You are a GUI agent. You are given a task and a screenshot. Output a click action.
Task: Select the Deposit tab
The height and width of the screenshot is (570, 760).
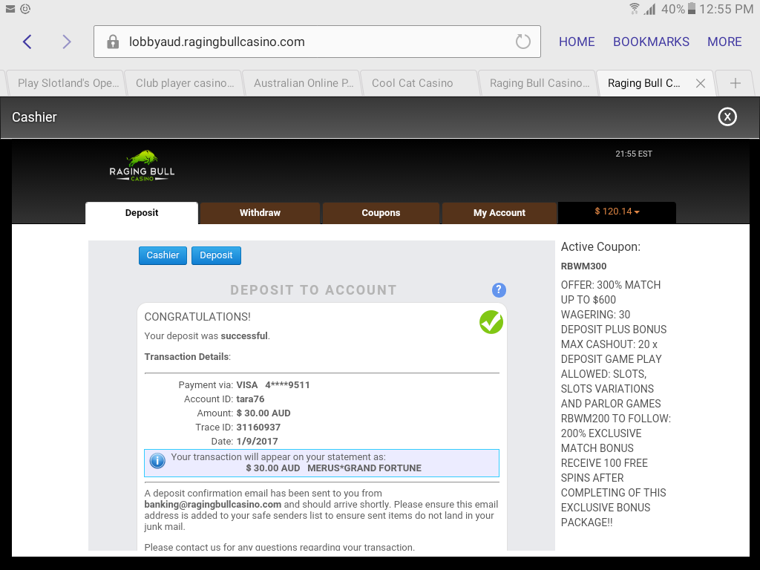[x=142, y=213]
